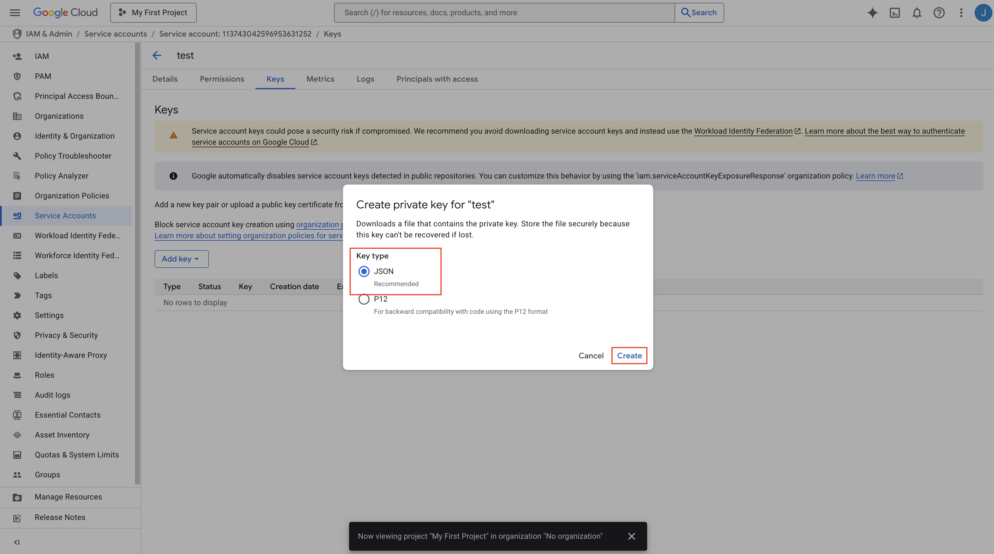Click the Creation date column header
Viewport: 994px width, 554px height.
coord(294,287)
